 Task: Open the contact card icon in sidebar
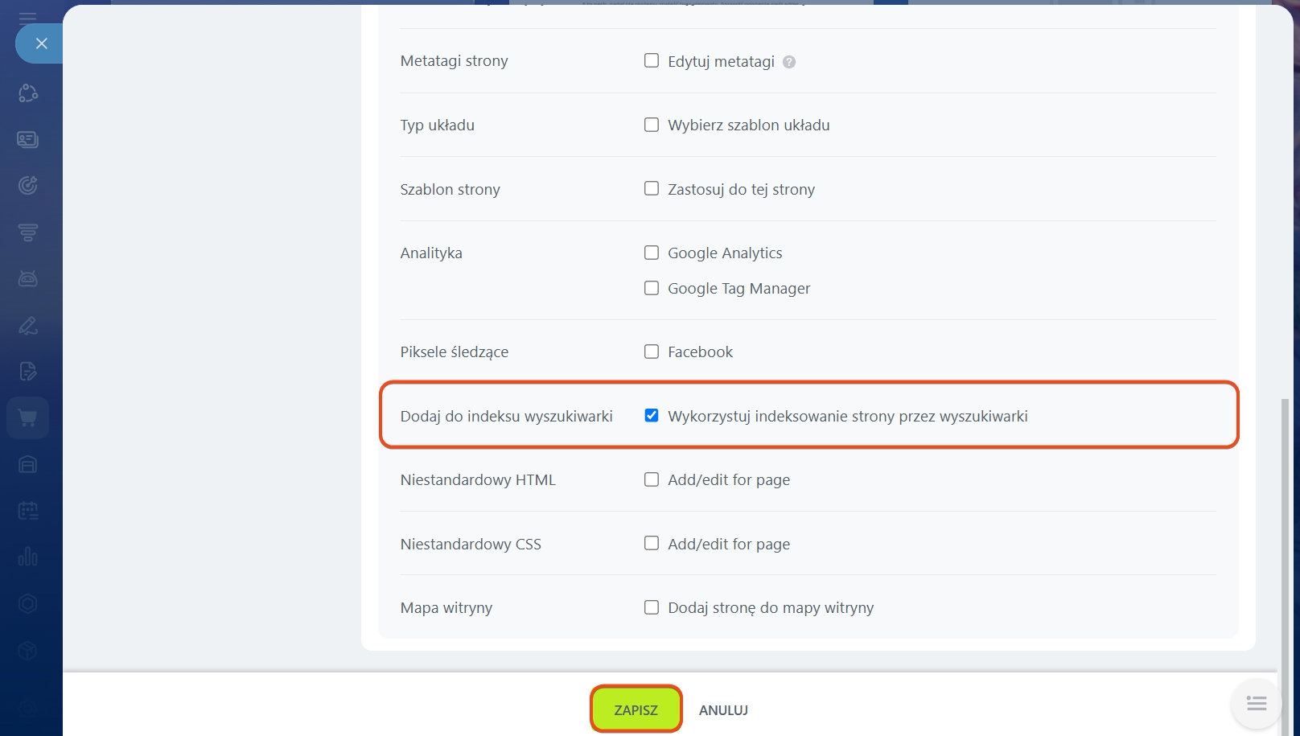click(x=28, y=140)
